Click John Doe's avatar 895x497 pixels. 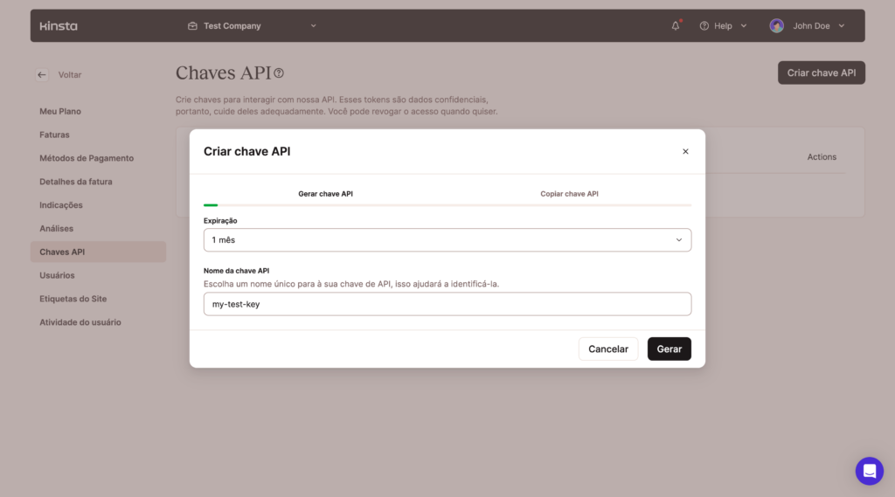click(776, 26)
